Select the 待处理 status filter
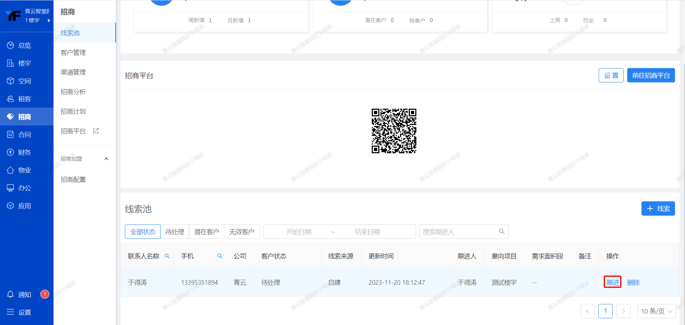Screen dimensions: 685x325 click(x=174, y=232)
